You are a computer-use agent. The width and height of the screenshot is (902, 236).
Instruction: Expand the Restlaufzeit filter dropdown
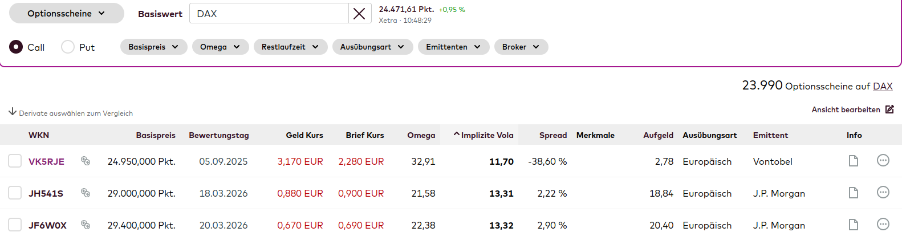[290, 47]
